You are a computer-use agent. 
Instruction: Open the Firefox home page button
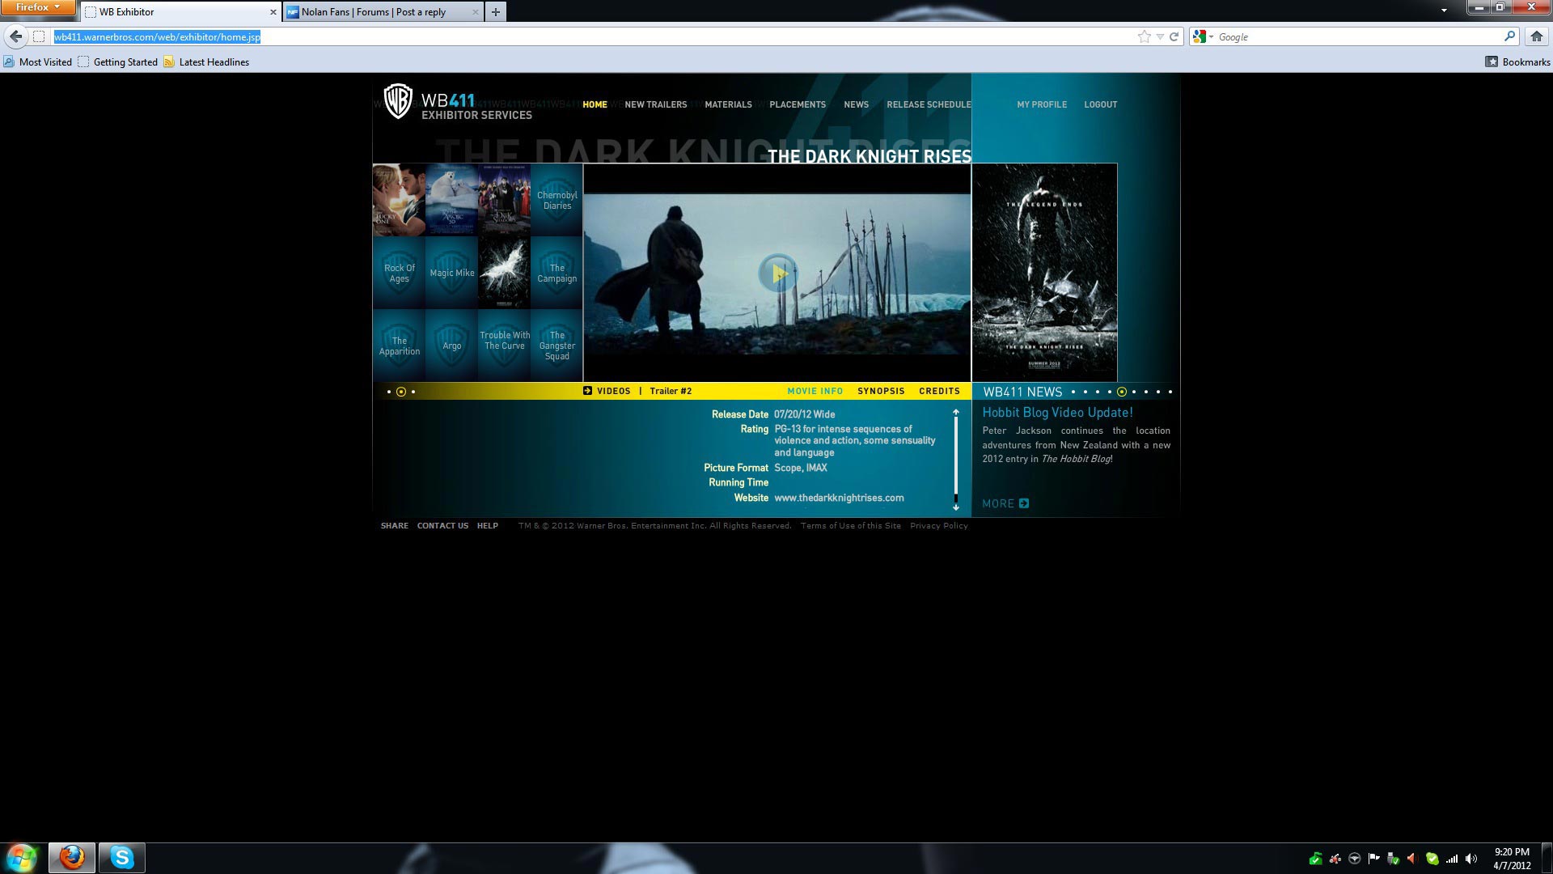(1536, 36)
